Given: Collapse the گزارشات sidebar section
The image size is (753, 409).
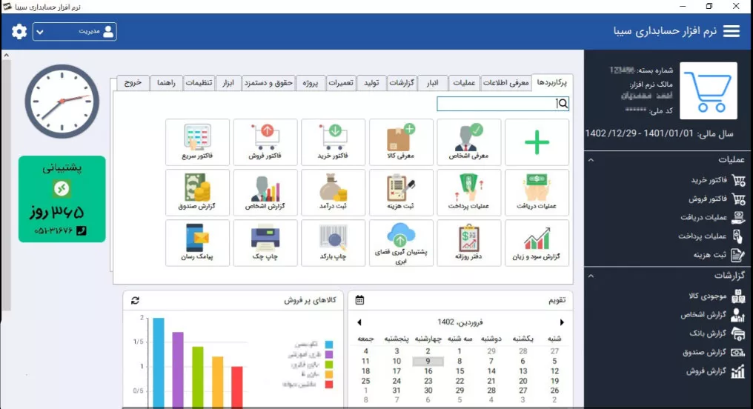Looking at the screenshot, I should coord(591,276).
